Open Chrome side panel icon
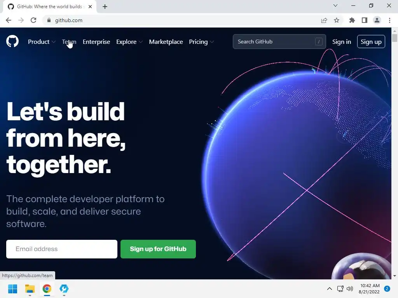 [365, 20]
